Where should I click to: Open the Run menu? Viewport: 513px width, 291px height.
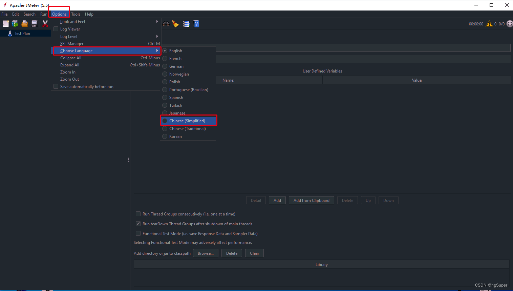point(44,14)
